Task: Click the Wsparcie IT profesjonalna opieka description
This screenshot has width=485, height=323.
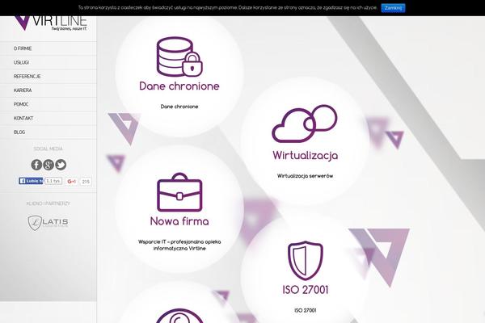Action: coord(179,245)
